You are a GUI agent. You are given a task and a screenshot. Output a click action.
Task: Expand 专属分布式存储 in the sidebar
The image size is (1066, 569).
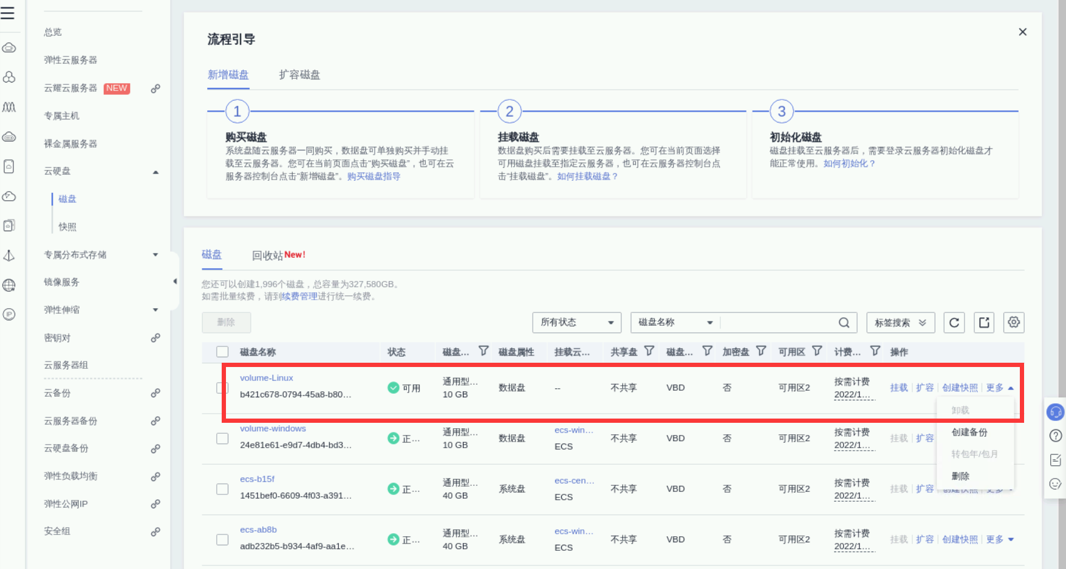155,255
